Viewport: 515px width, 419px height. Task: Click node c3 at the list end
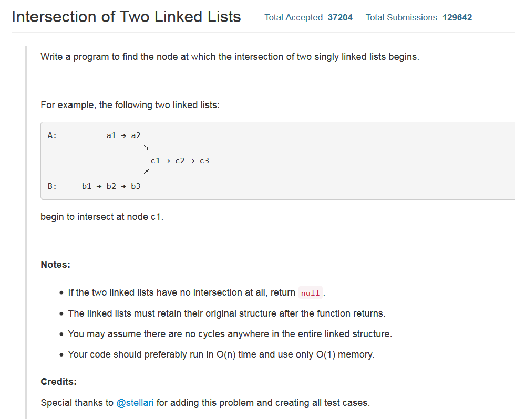[204, 161]
